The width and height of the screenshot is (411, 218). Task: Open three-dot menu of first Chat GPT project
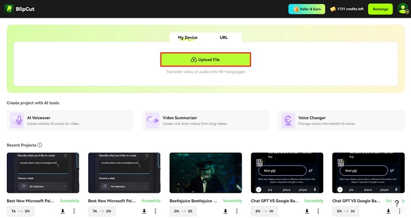tap(318, 211)
